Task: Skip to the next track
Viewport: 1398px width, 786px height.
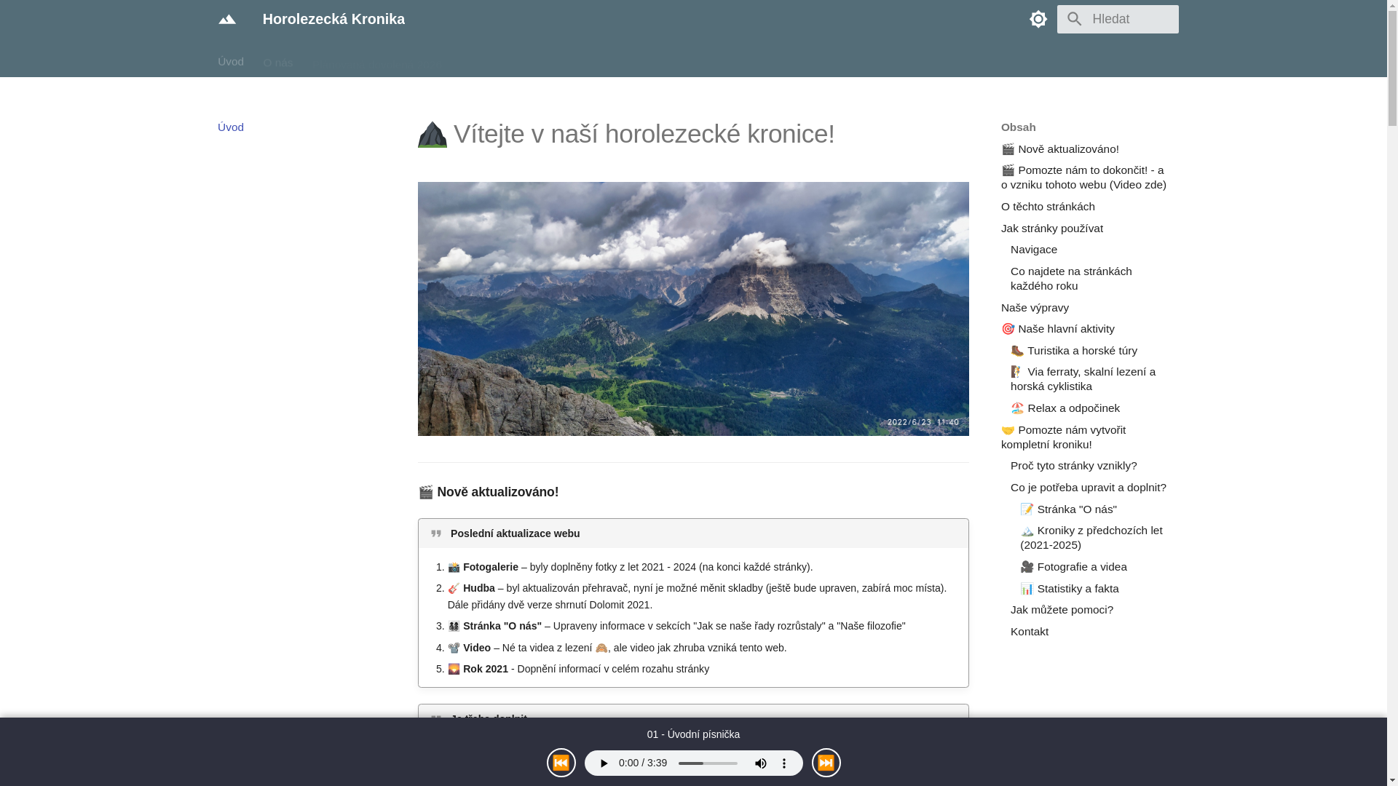Action: [x=826, y=763]
